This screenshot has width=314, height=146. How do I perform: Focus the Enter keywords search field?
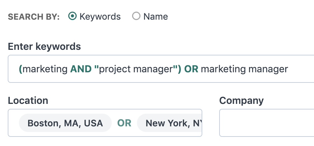click(161, 69)
